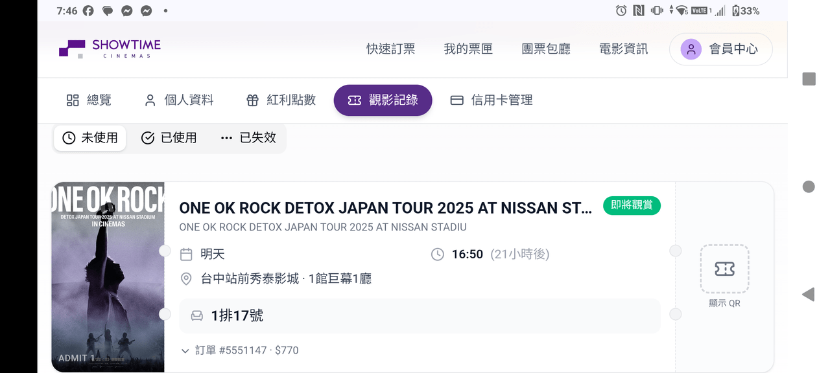
Task: Click the seat icon beside 1排17號
Action: 196,316
